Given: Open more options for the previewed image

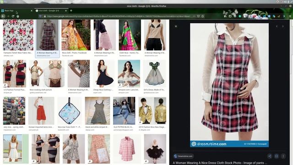Looking at the screenshot, I should click(283, 156).
